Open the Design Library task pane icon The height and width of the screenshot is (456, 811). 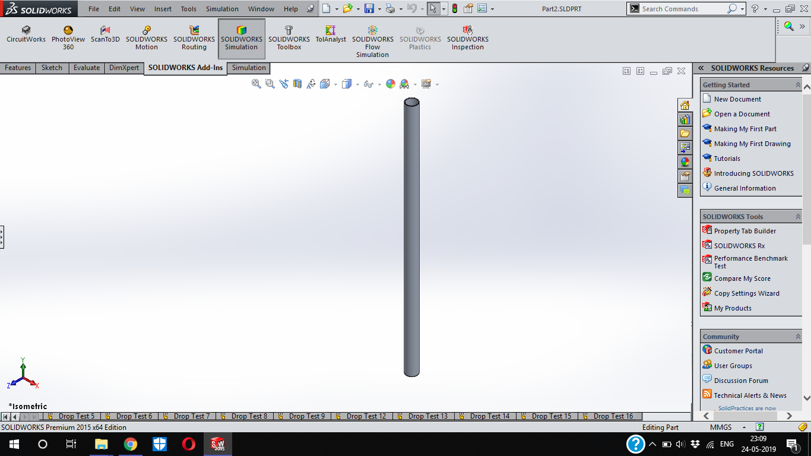pyautogui.click(x=685, y=119)
